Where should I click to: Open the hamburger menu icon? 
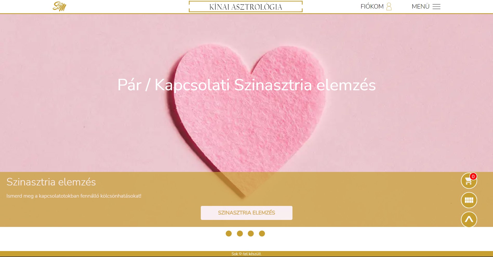point(436,7)
